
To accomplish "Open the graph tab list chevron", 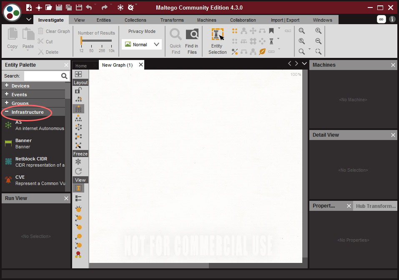I will click(x=304, y=64).
